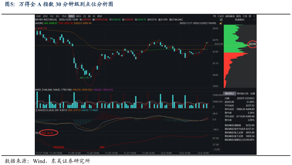Open the 不复权 adjustment dropdown
292x165 pixels.
tap(220, 16)
